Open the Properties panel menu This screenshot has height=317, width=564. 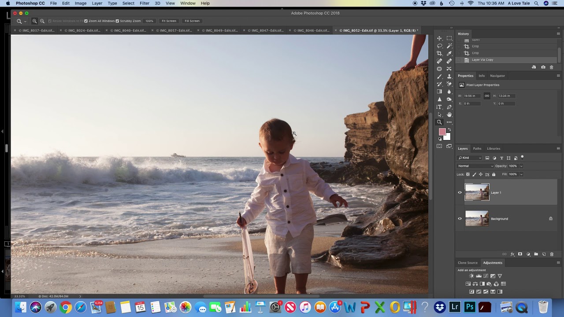pos(558,76)
